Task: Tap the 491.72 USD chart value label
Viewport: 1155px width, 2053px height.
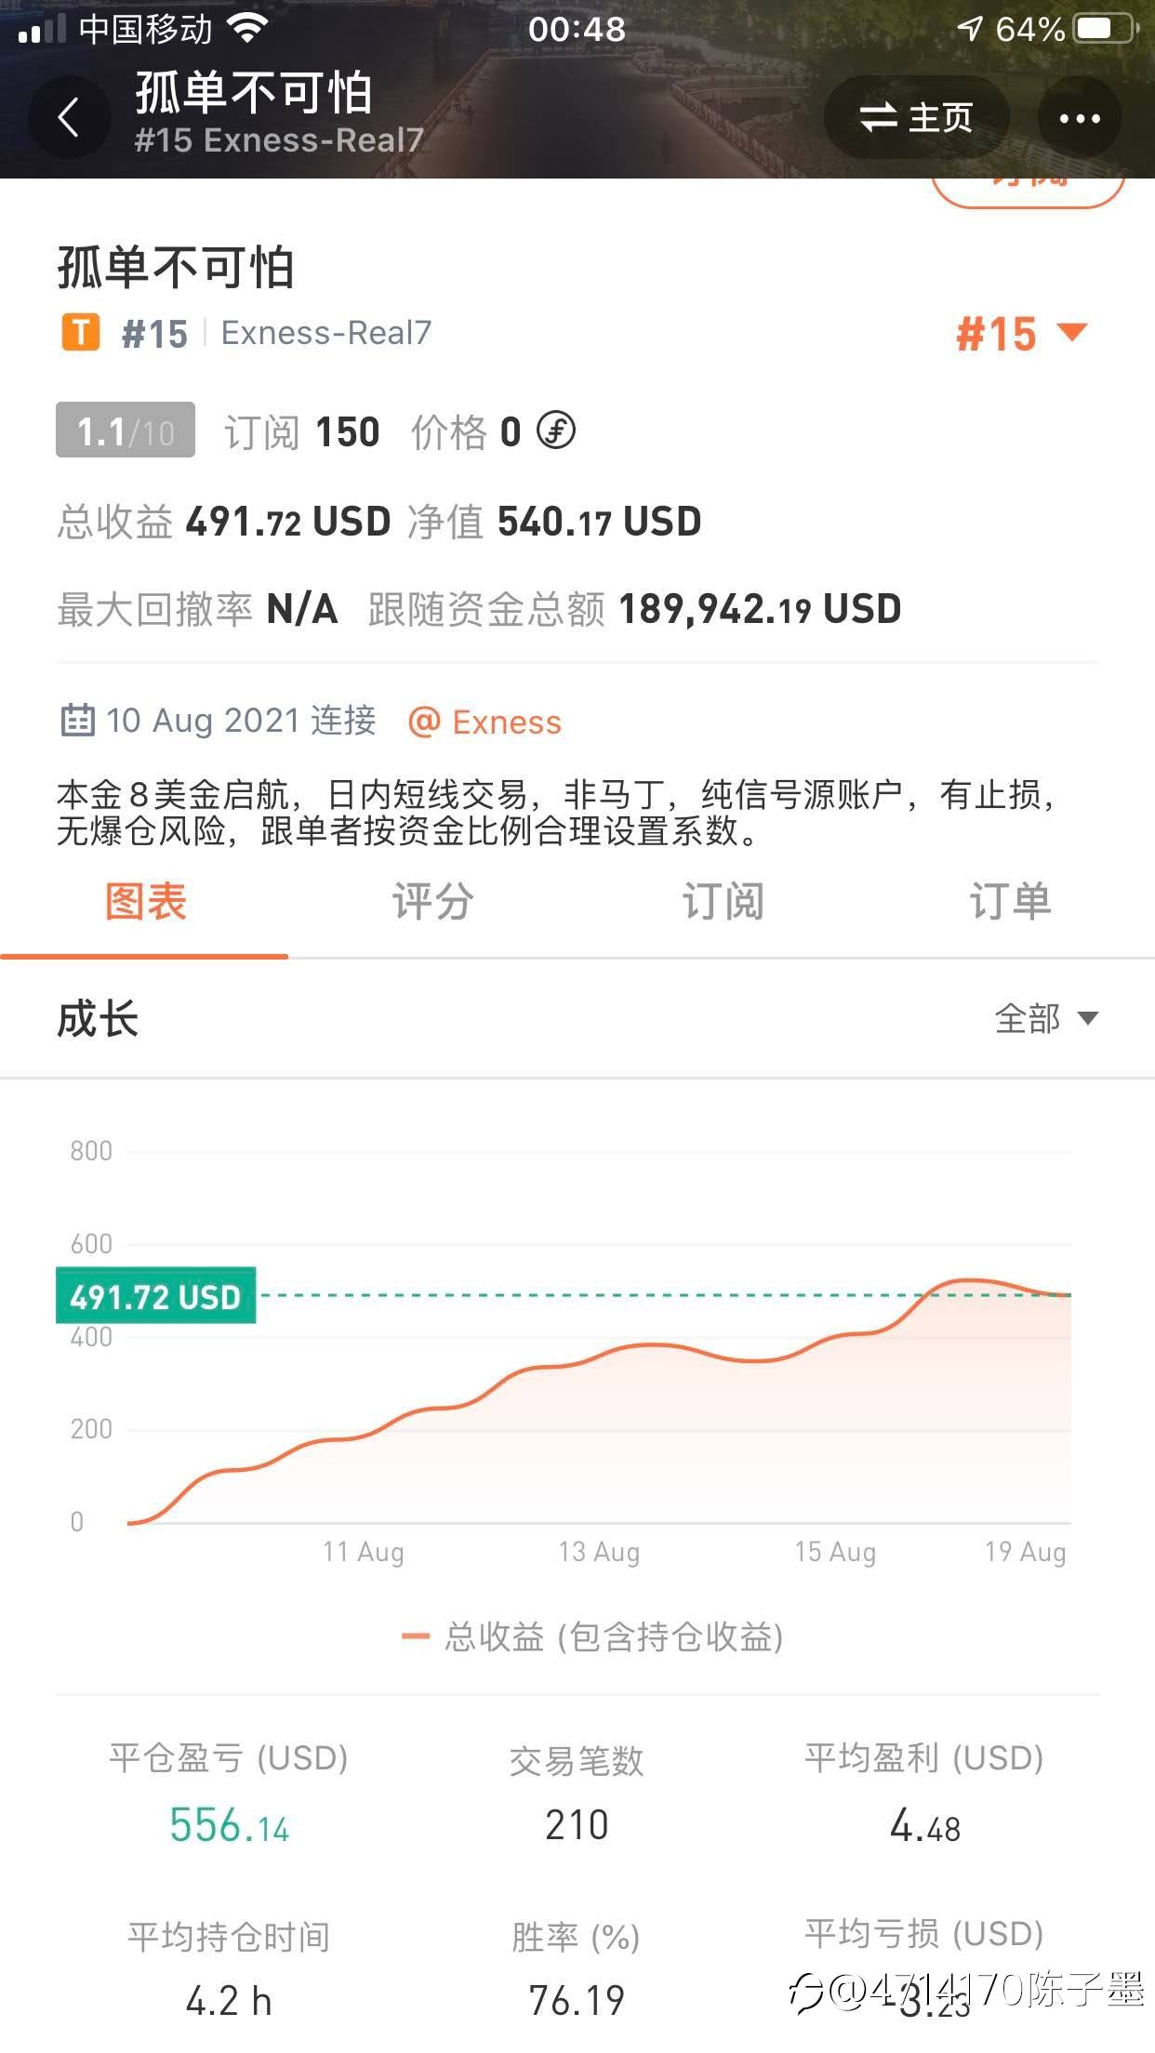Action: pos(155,1296)
